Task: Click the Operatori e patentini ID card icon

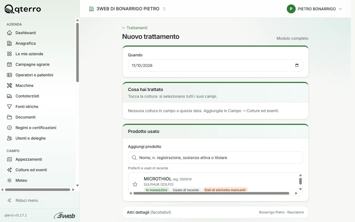Action: (9, 75)
